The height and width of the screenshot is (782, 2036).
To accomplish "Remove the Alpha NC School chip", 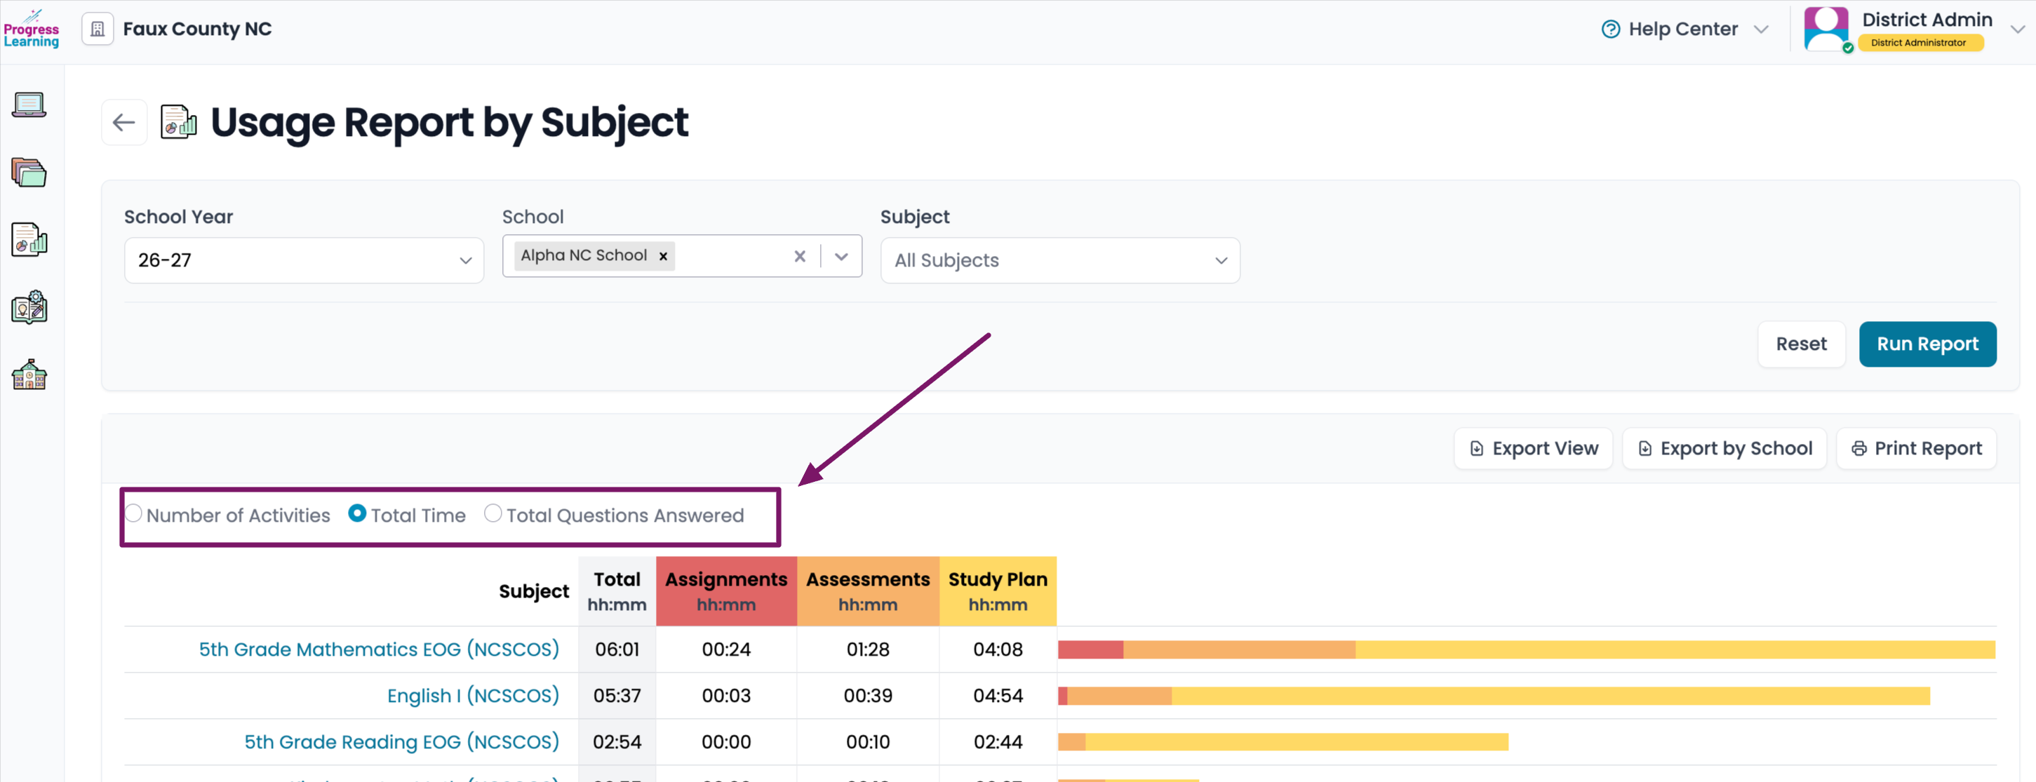I will [663, 256].
